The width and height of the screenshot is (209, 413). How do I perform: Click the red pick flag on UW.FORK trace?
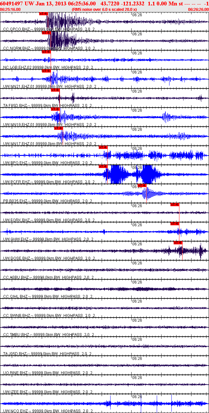point(175,205)
